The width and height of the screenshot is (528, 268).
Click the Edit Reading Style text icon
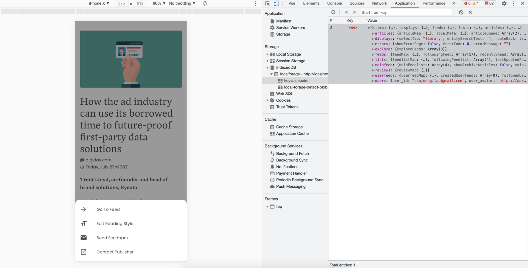tap(84, 224)
